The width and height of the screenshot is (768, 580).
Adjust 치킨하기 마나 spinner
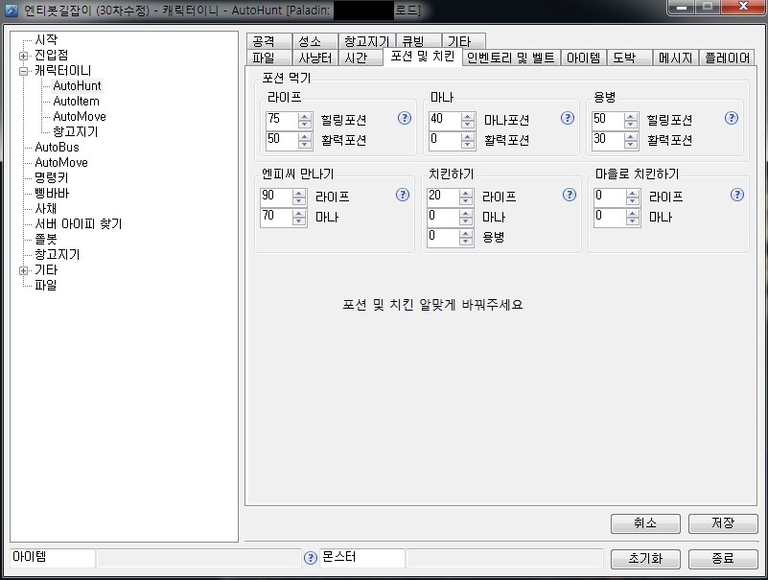[x=450, y=217]
